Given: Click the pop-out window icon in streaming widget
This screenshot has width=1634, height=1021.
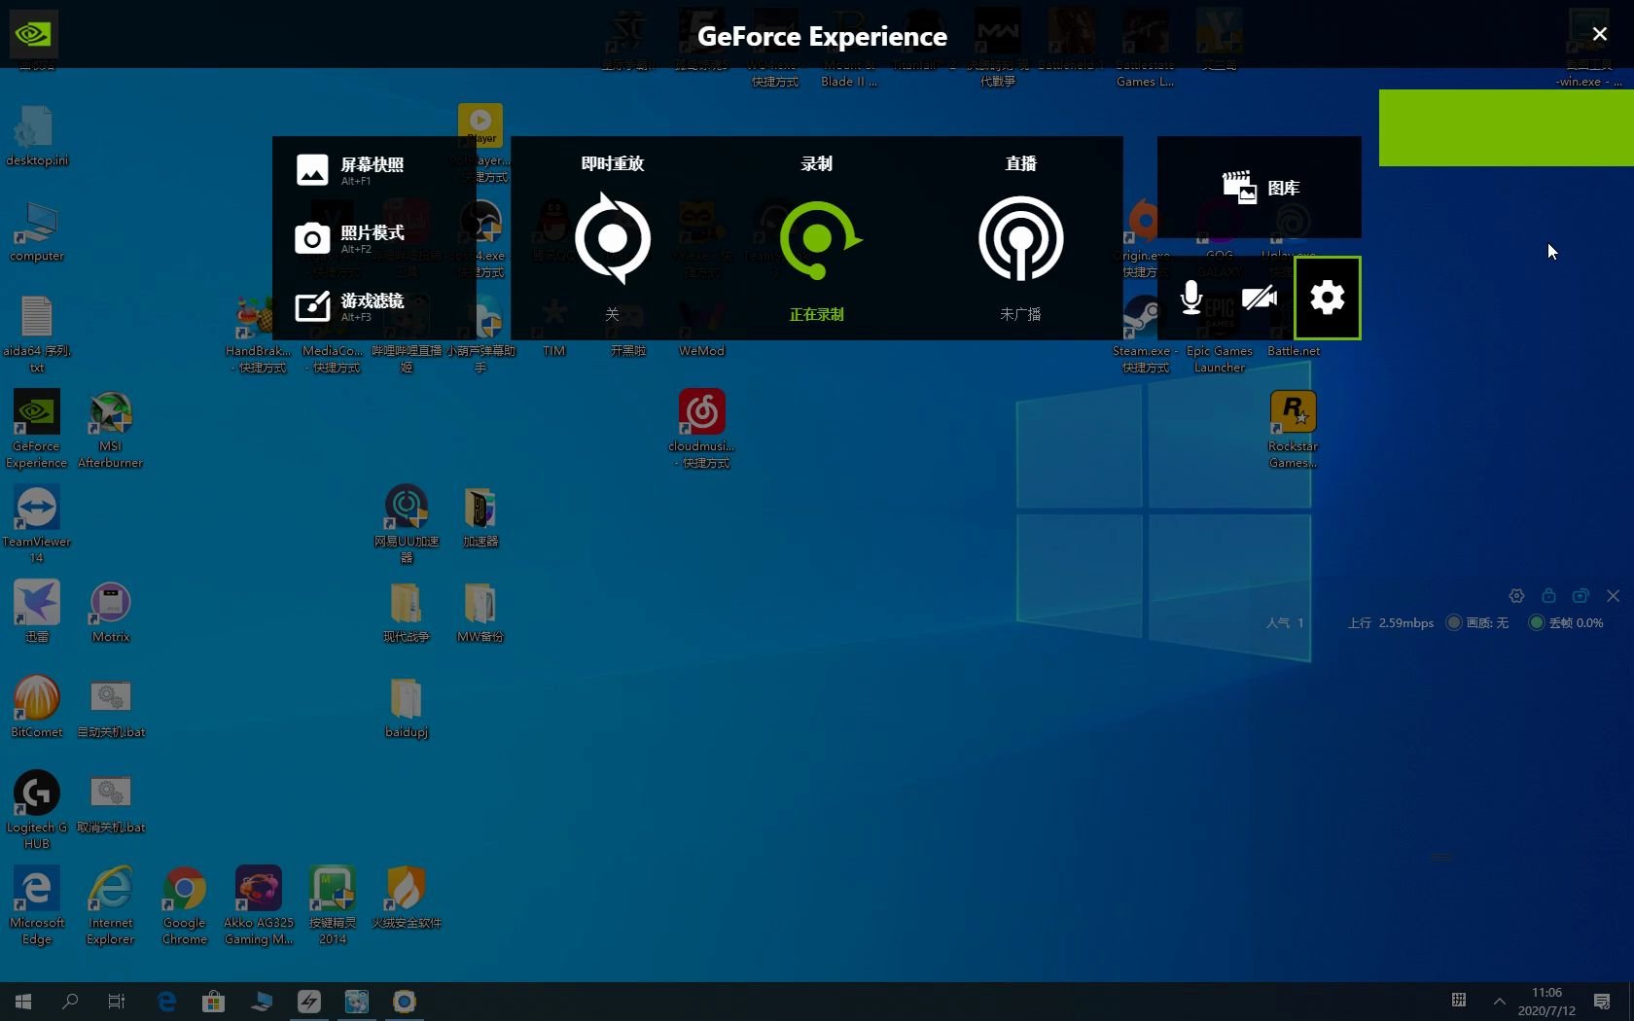Looking at the screenshot, I should click(x=1581, y=596).
